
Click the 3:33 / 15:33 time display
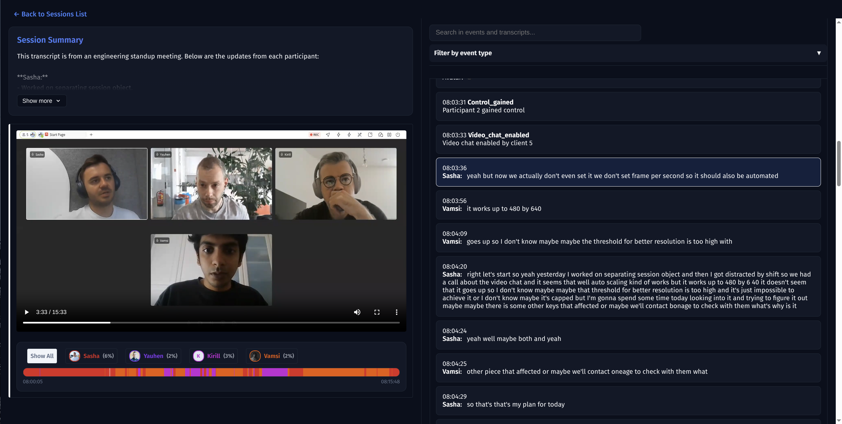click(51, 312)
